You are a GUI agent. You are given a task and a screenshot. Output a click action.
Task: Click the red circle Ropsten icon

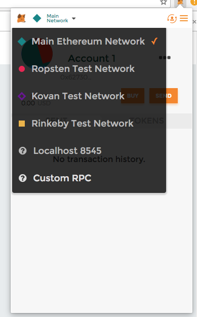(22, 69)
